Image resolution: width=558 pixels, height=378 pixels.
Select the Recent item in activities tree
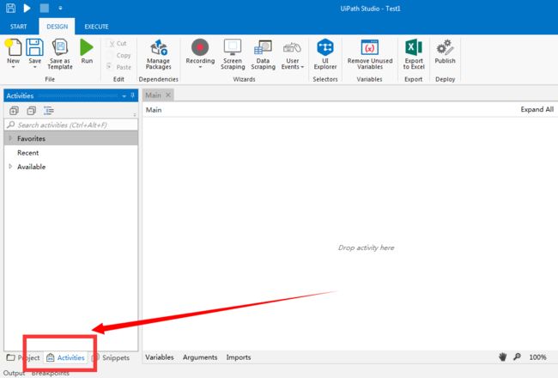pyautogui.click(x=27, y=152)
